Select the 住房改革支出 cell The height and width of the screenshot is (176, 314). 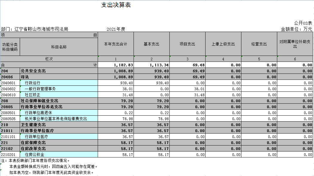click(59, 149)
